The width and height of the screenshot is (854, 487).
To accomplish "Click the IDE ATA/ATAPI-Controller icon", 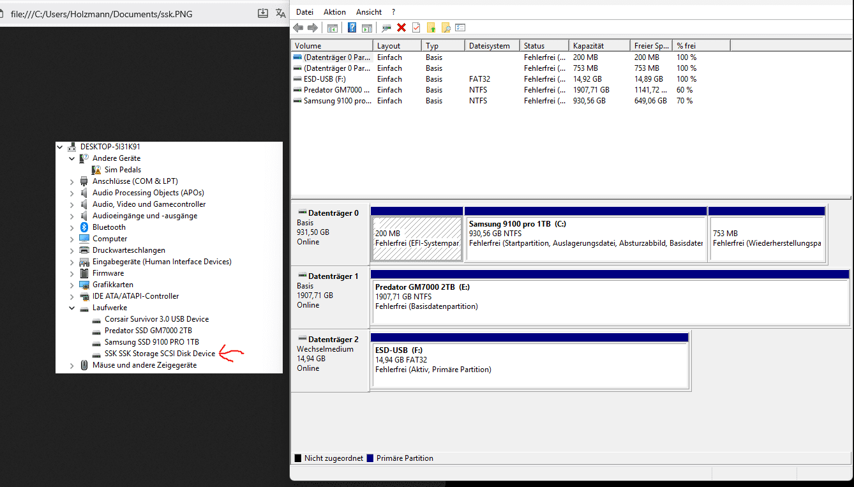I will click(x=84, y=296).
